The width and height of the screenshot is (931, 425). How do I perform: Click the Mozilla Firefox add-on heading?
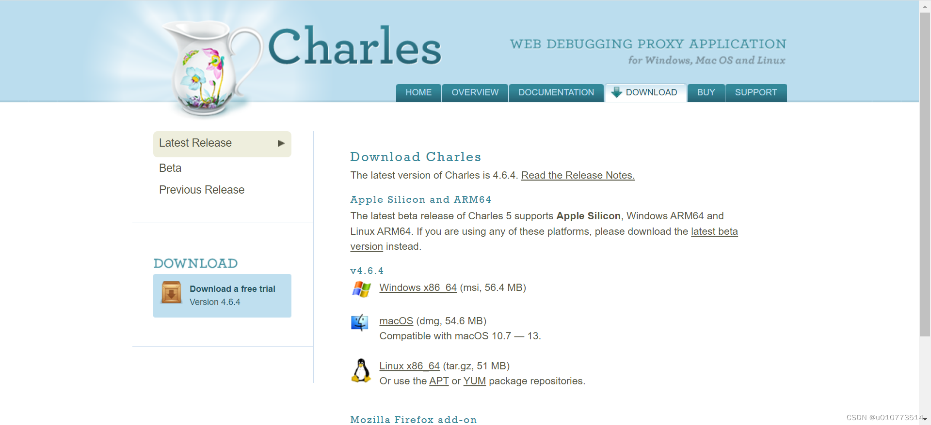(x=413, y=420)
